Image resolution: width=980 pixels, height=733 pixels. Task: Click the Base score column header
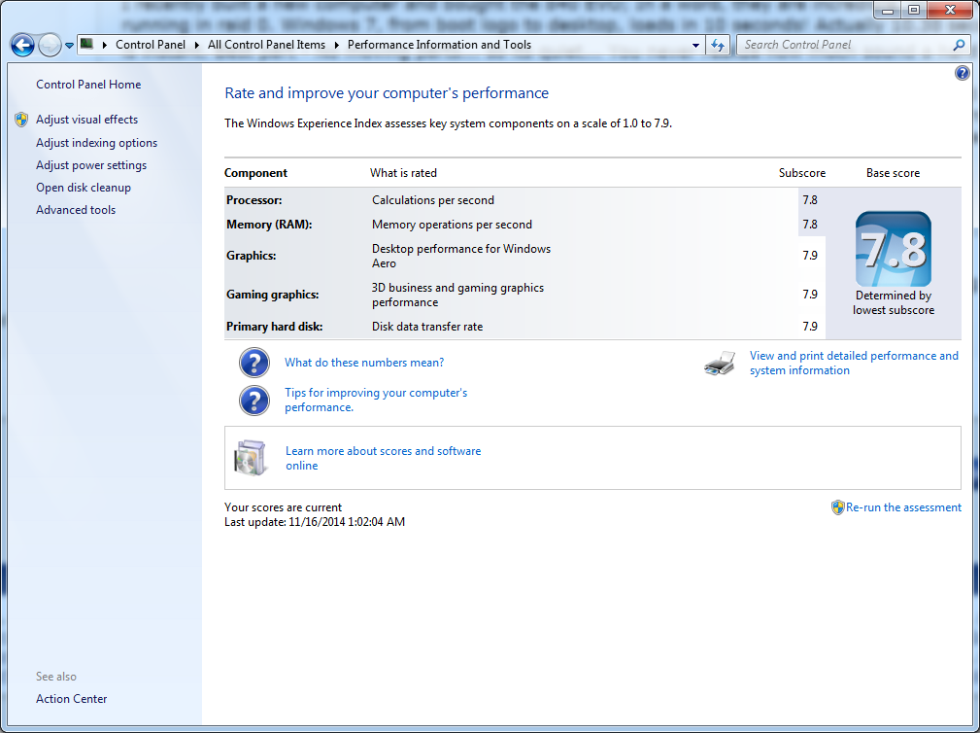(893, 173)
